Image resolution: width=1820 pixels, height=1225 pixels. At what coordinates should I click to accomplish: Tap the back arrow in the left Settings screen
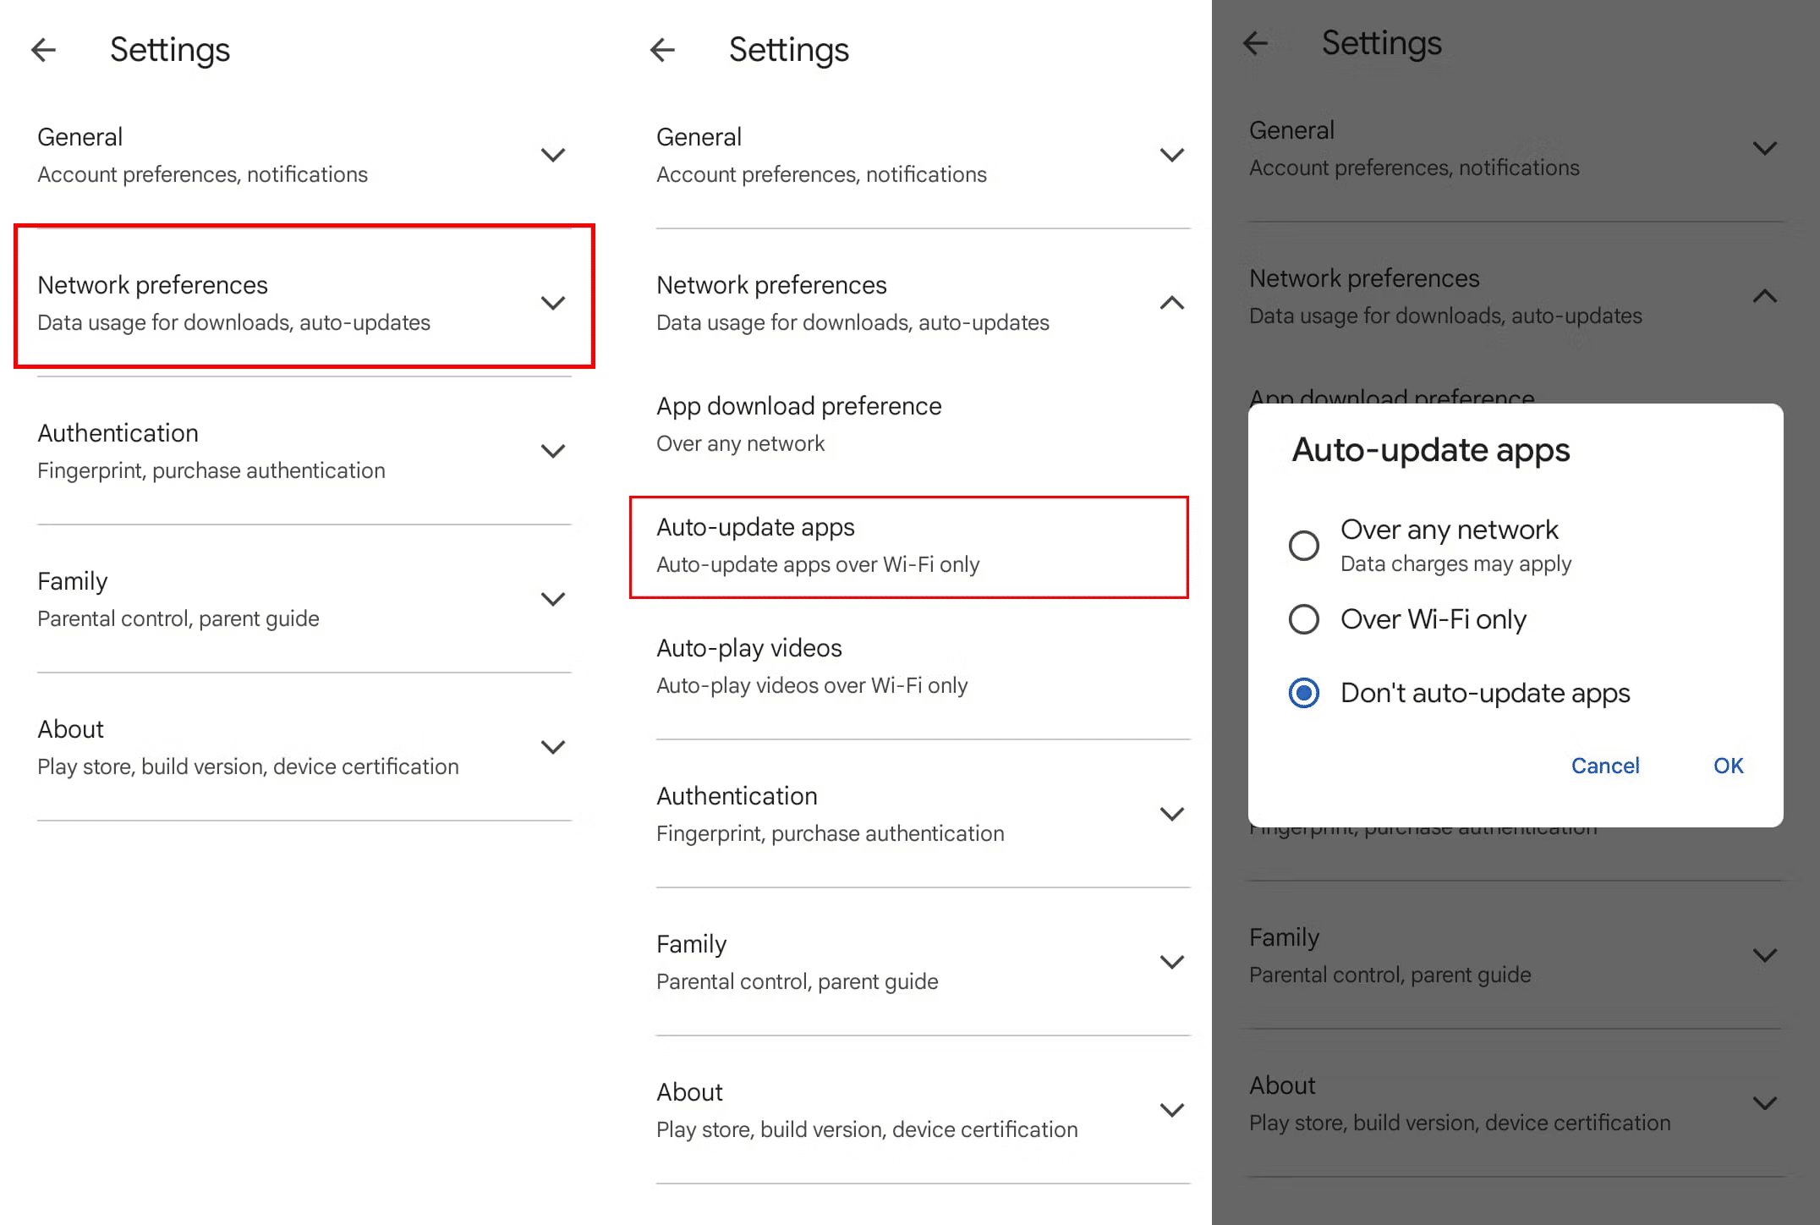pos(43,50)
